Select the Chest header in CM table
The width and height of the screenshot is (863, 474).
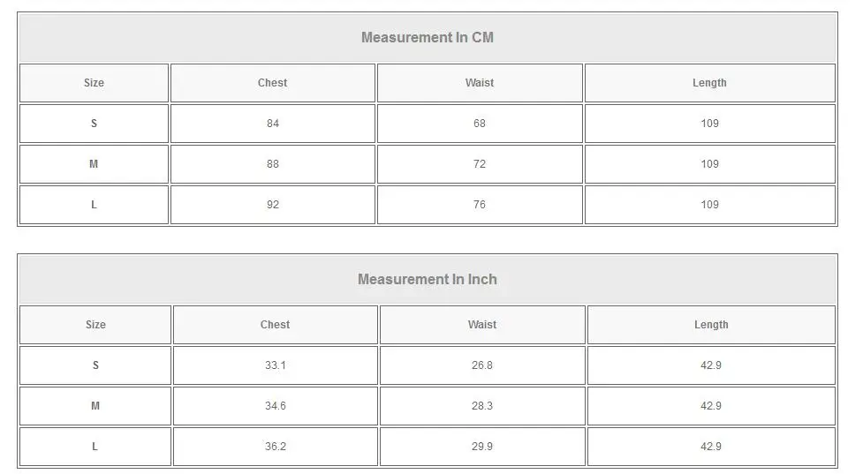272,83
